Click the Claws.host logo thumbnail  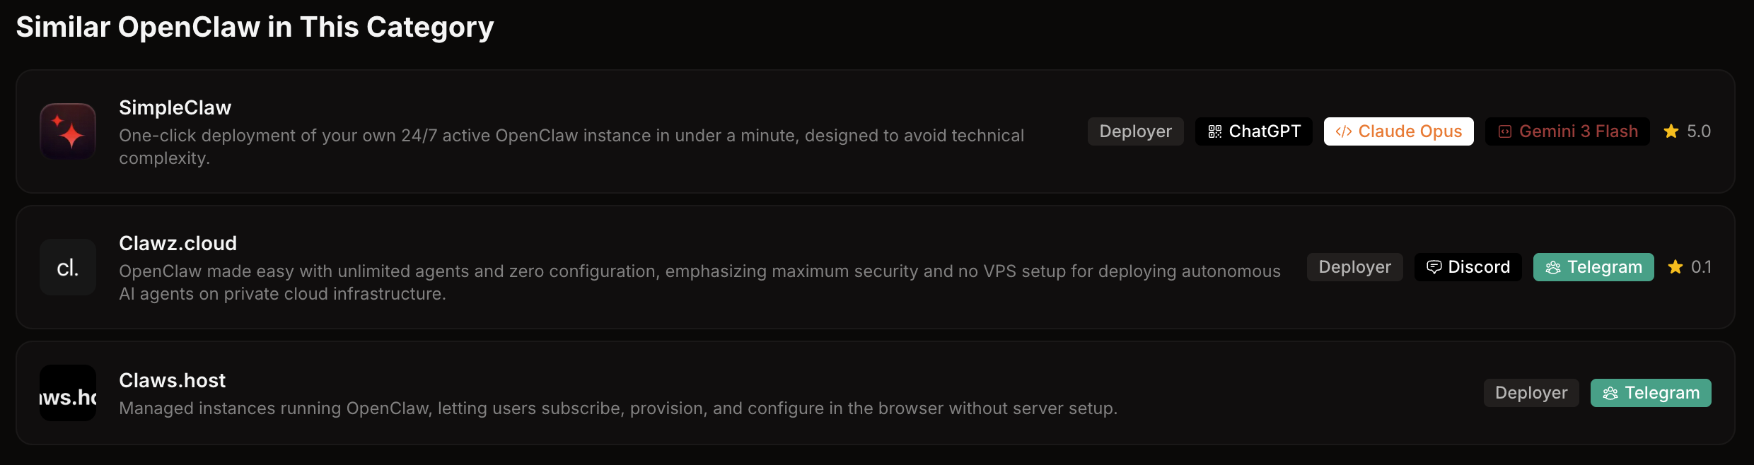click(x=68, y=393)
